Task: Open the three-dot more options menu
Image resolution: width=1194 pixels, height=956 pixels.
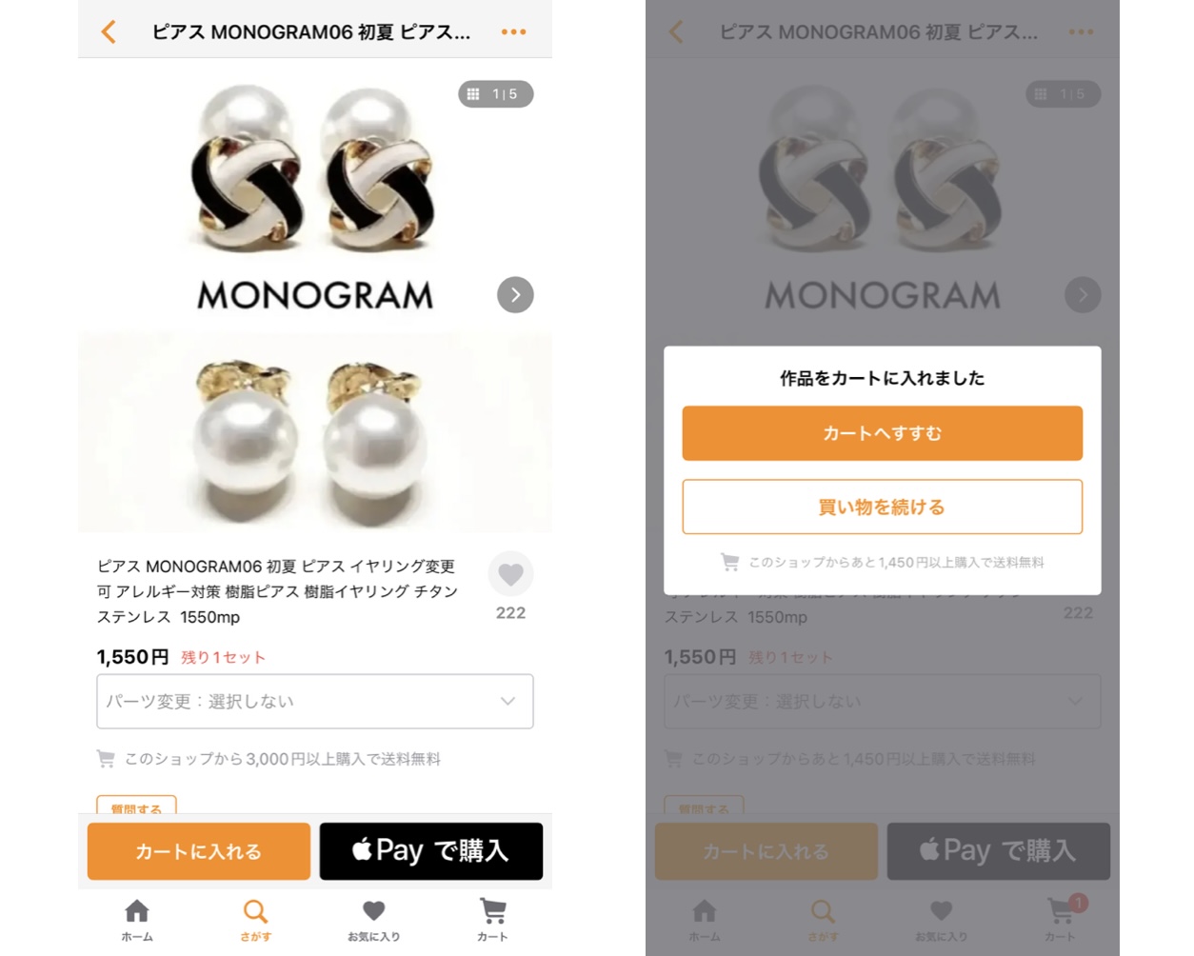Action: point(513,31)
